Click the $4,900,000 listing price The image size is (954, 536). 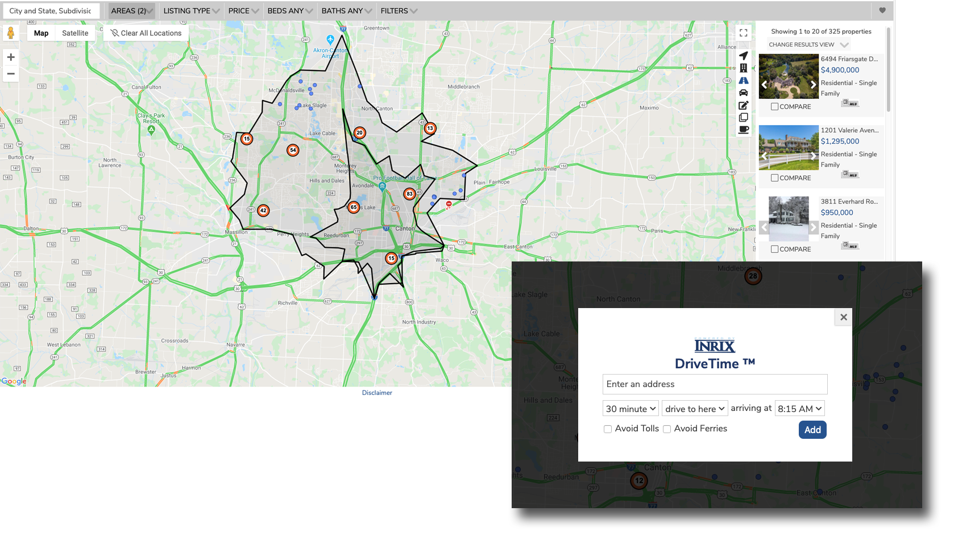pyautogui.click(x=840, y=70)
